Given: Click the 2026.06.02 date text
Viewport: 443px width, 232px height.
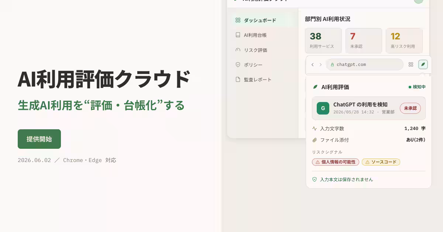Looking at the screenshot, I should (34, 160).
